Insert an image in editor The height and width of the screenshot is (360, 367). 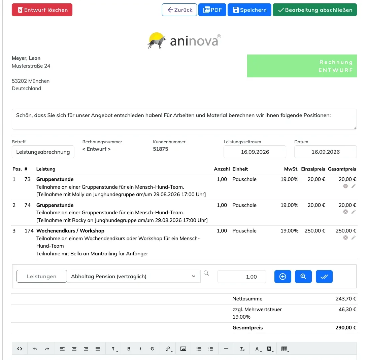[x=183, y=349]
